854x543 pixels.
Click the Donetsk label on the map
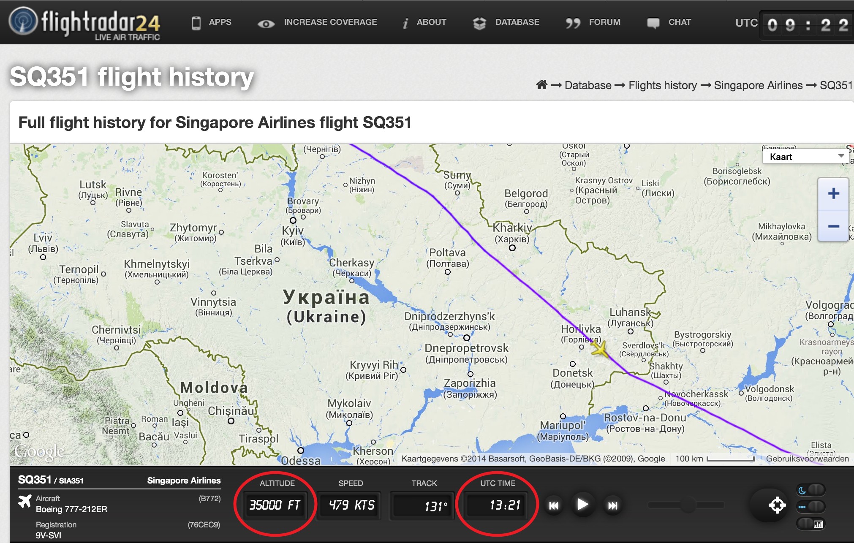click(x=573, y=378)
